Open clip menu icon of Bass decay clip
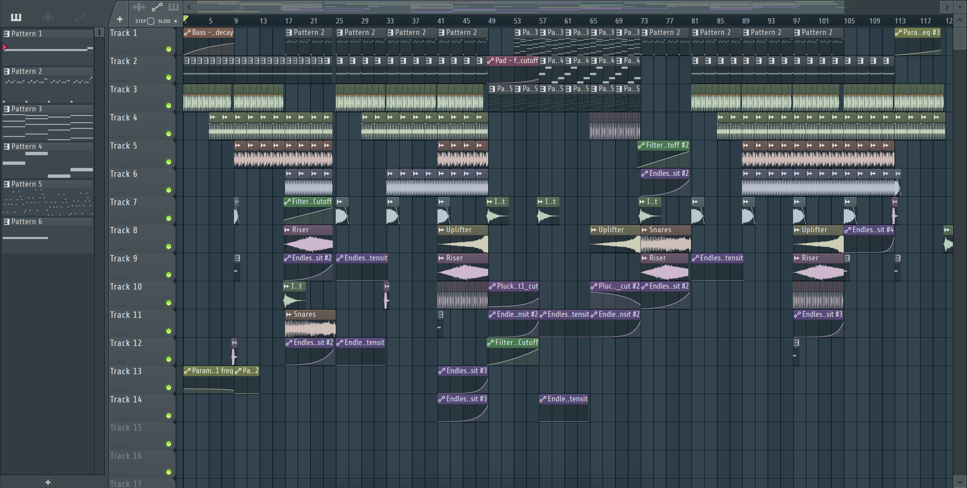The height and width of the screenshot is (488, 967). pos(187,33)
